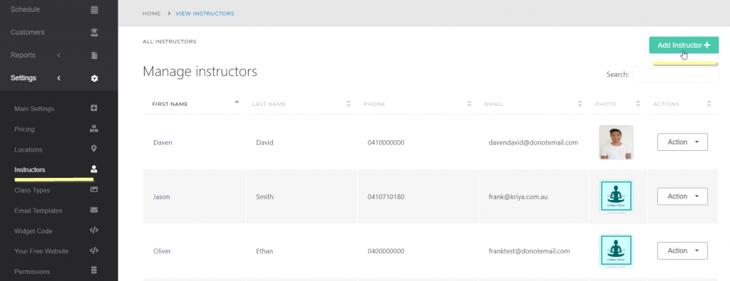Click email frank@kriya.com.au

(518, 197)
